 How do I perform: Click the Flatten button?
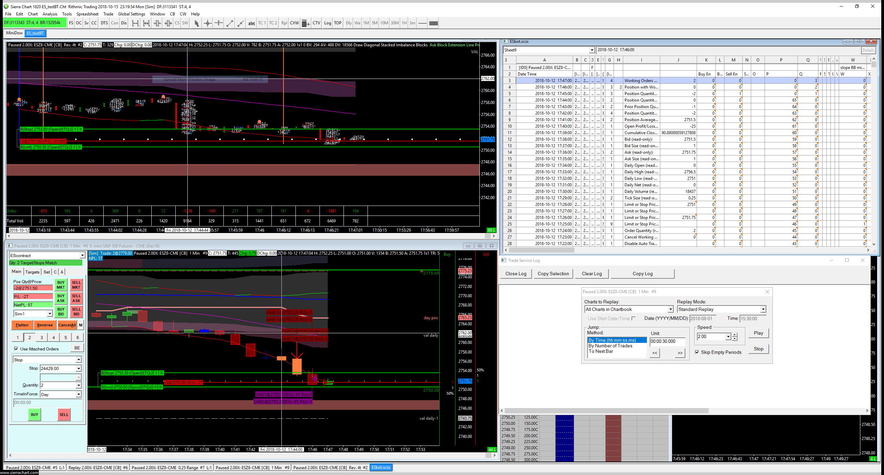pos(22,325)
